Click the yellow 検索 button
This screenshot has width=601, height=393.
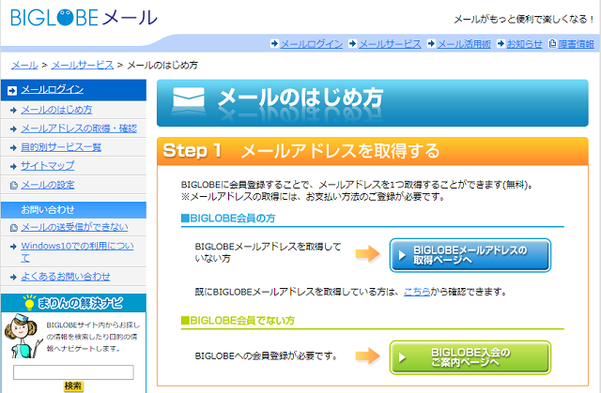73,386
